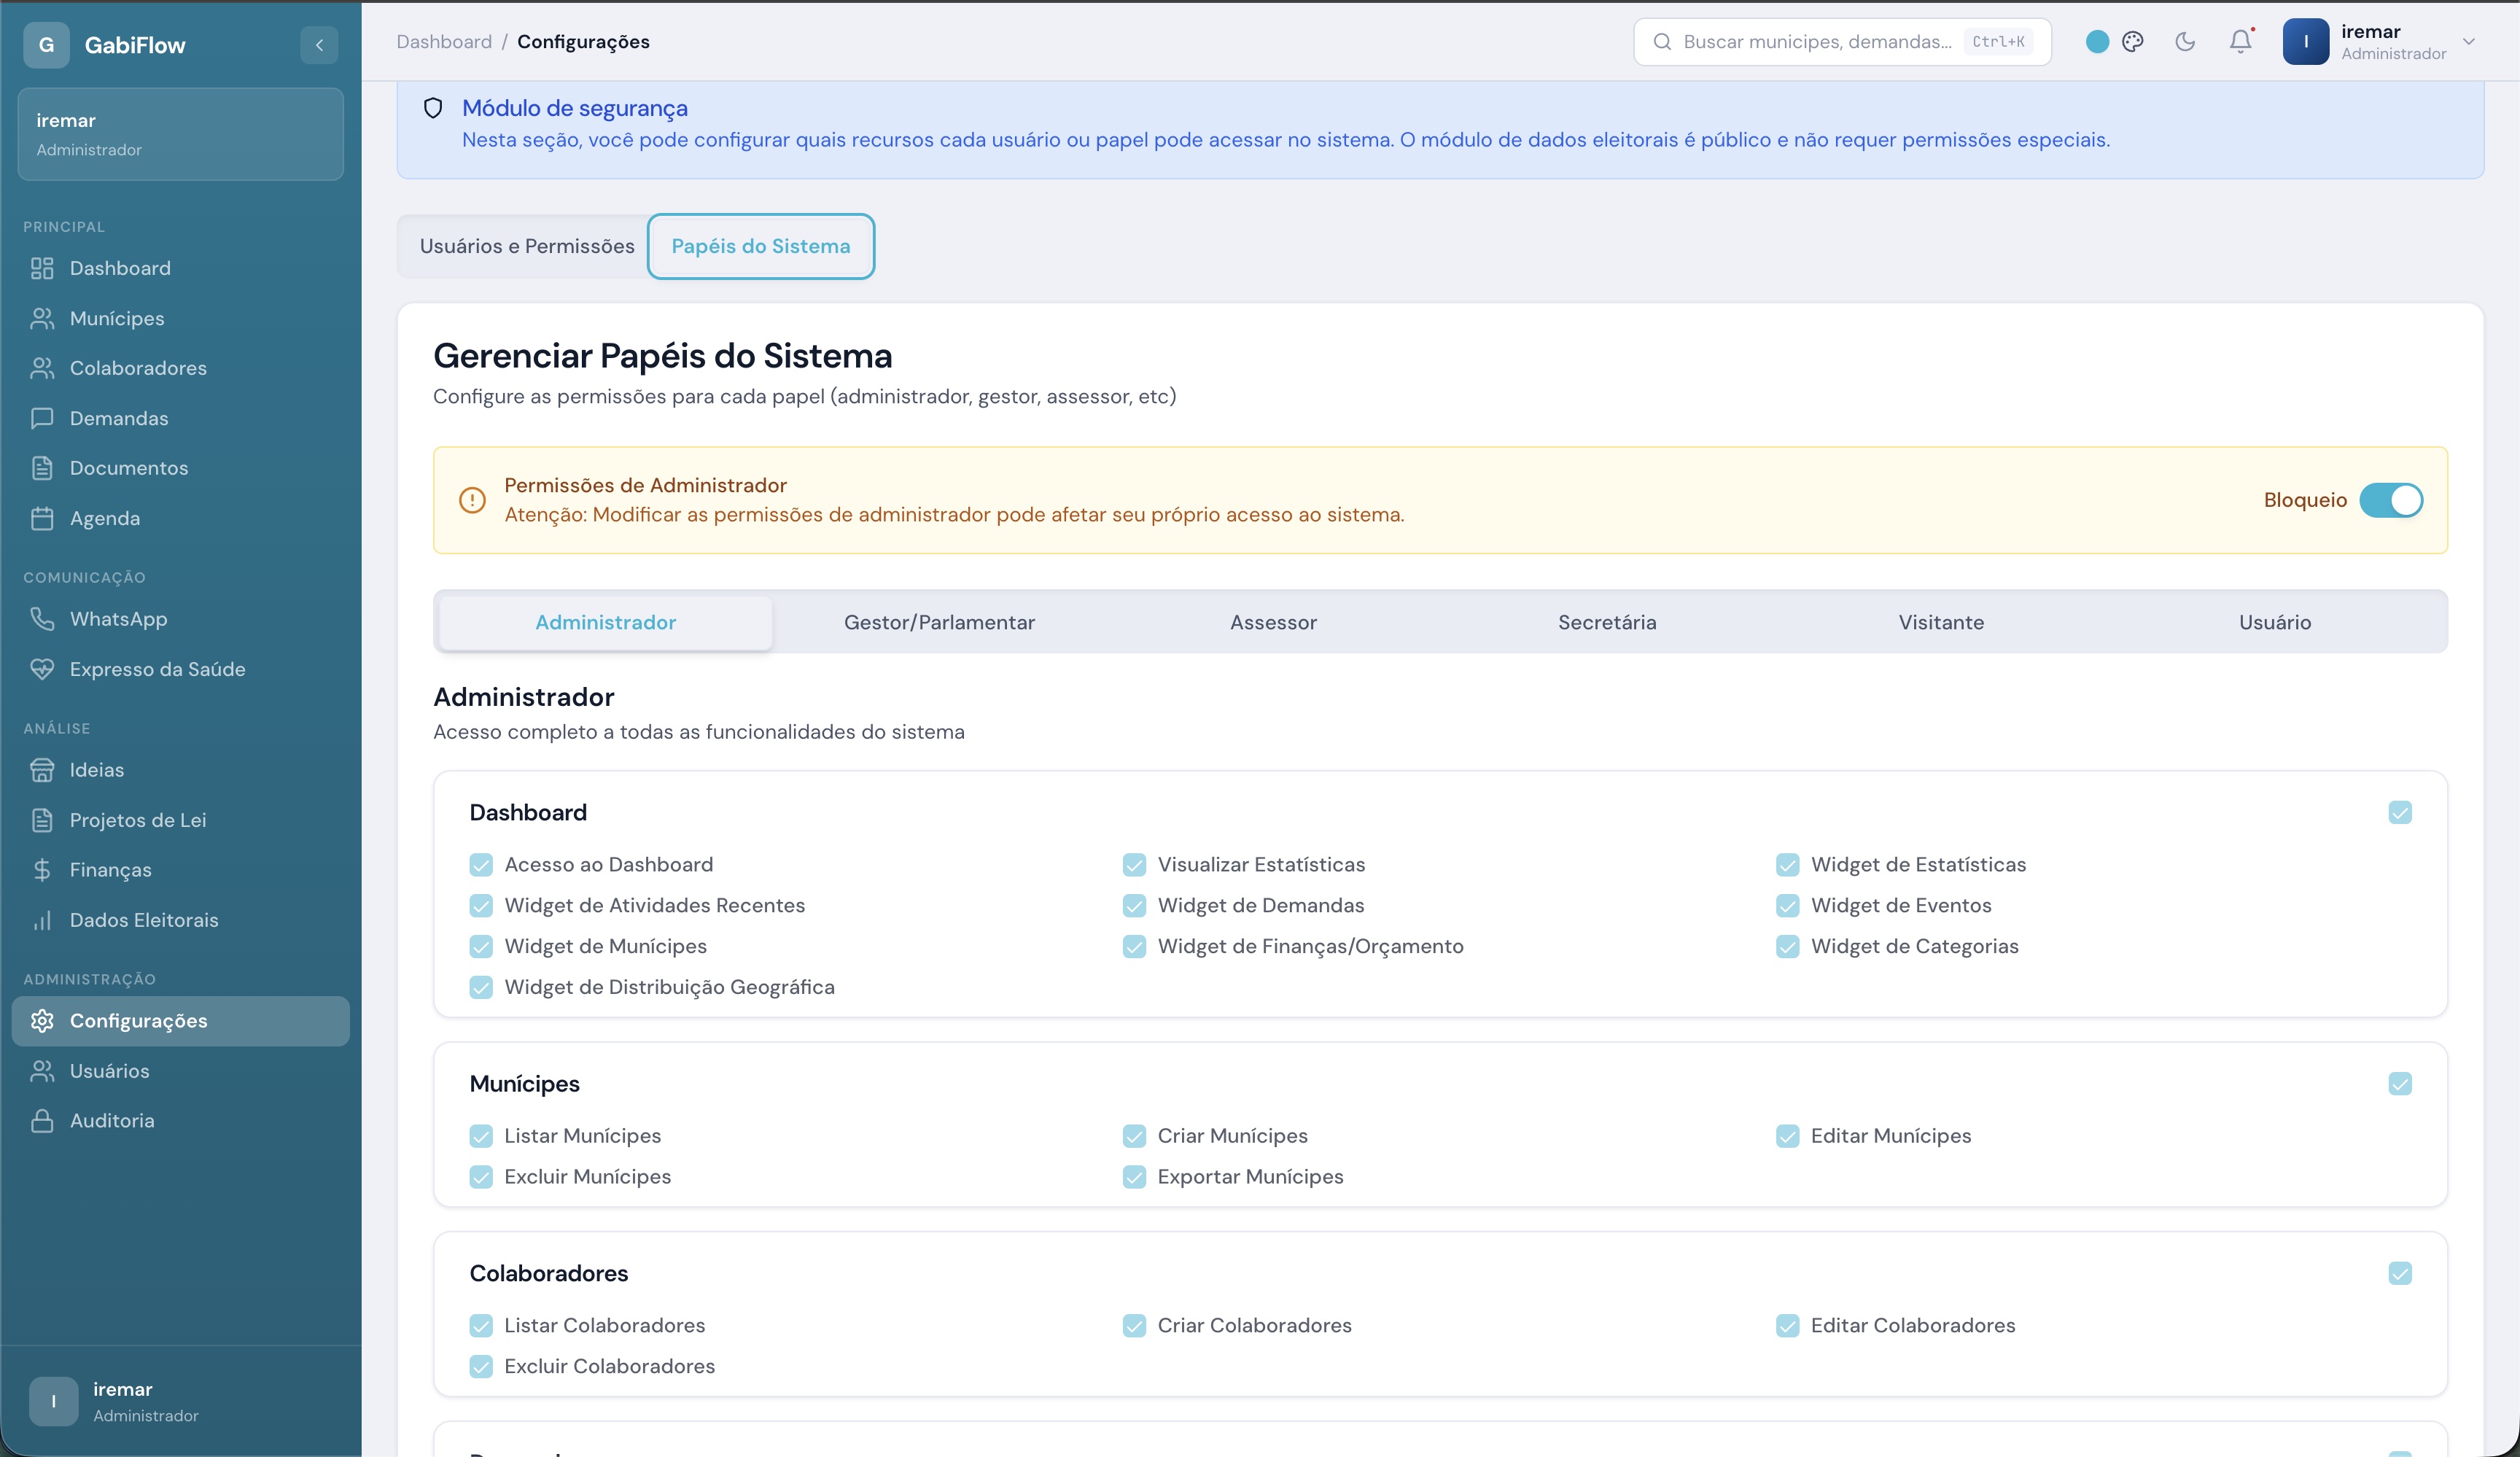2520x1457 pixels.
Task: Select the Assessor role tab
Action: 1273,622
